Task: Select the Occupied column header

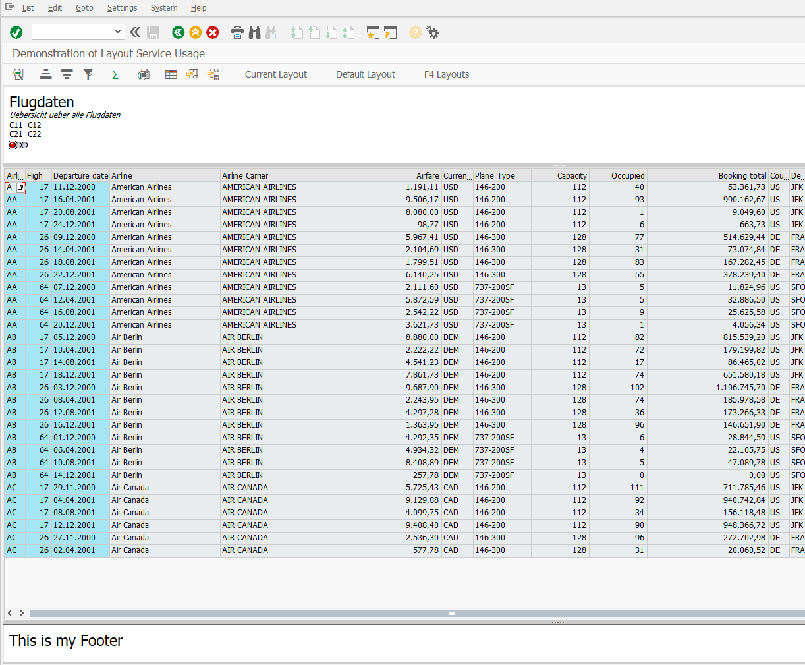Action: (618, 176)
